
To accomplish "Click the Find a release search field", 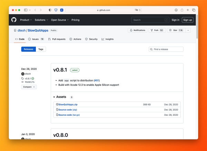I will (x=166, y=49).
